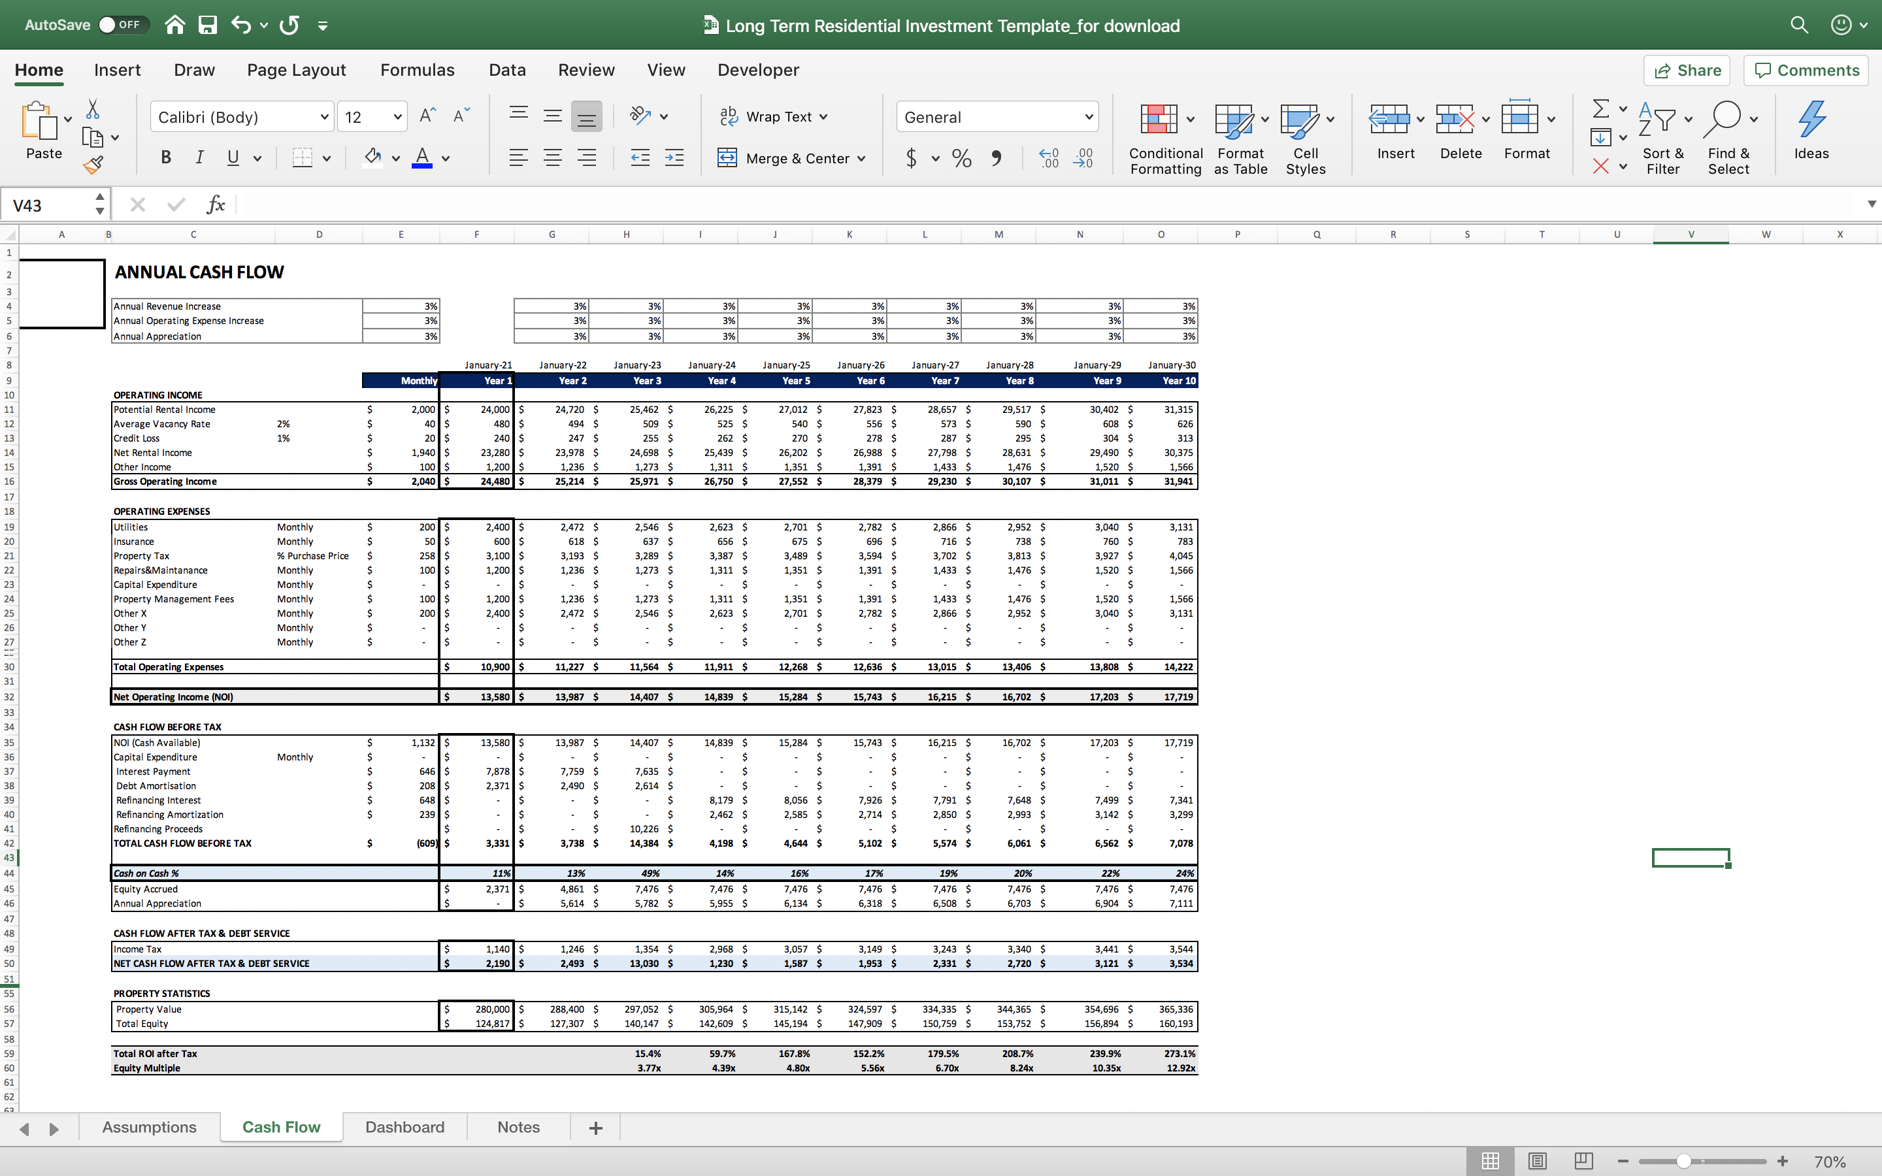Click the Paste clipboard icon
Image resolution: width=1882 pixels, height=1176 pixels.
39,120
